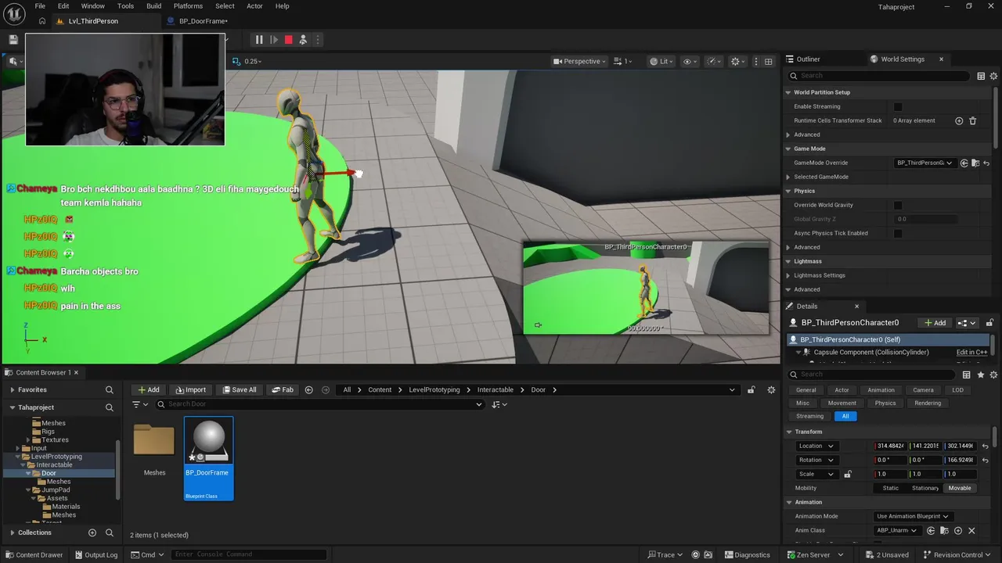The image size is (1002, 563).
Task: Close the World Settings tab
Action: pyautogui.click(x=941, y=59)
